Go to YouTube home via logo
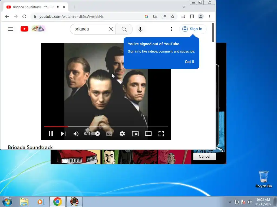This screenshot has width=277, height=207. (x=24, y=29)
